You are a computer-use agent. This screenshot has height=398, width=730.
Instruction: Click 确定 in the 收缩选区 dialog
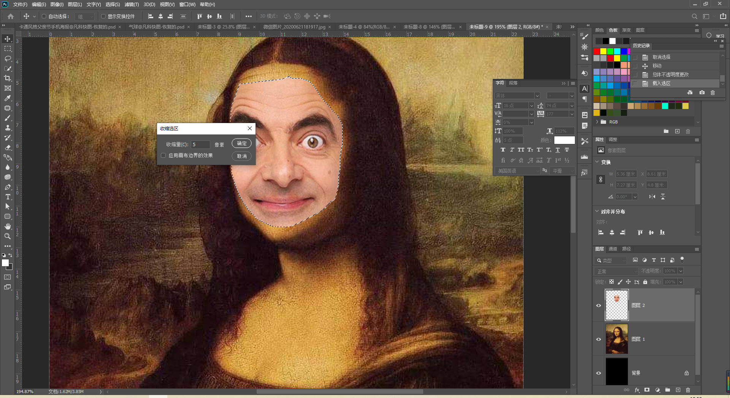[x=242, y=144]
